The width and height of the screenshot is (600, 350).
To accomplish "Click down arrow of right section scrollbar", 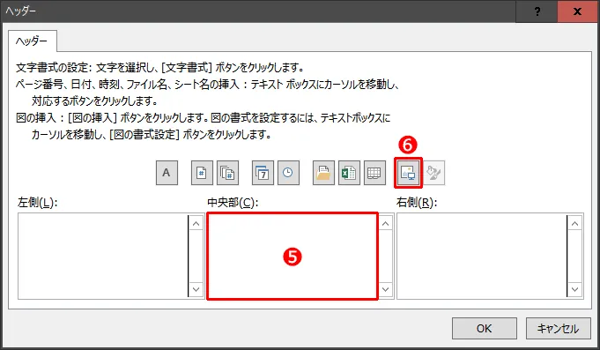I will 574,289.
